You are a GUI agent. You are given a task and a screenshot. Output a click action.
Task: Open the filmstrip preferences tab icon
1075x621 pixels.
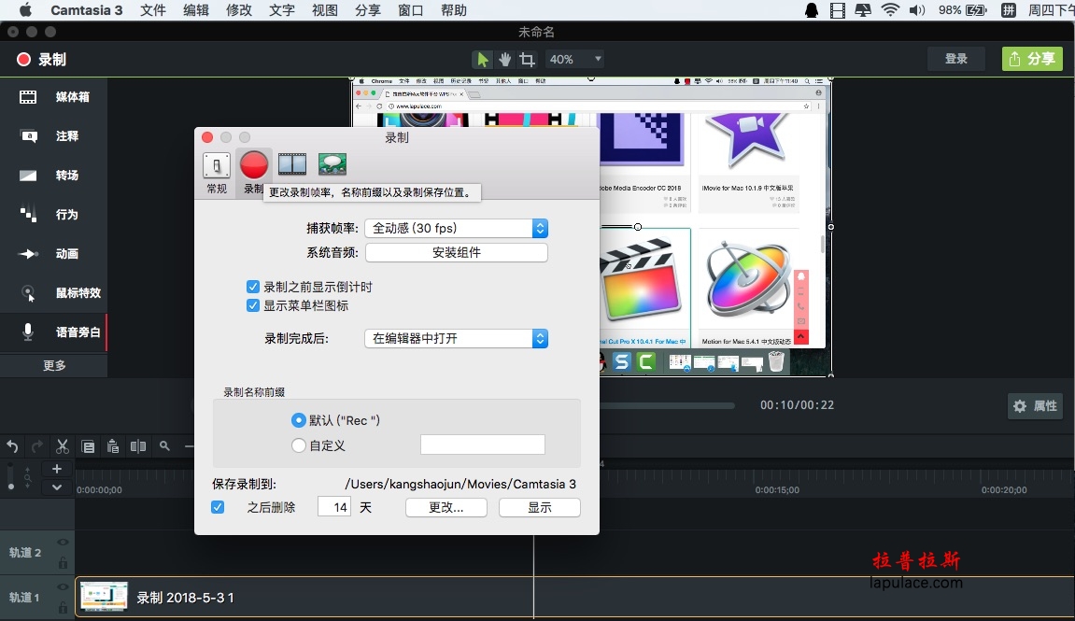pyautogui.click(x=292, y=163)
